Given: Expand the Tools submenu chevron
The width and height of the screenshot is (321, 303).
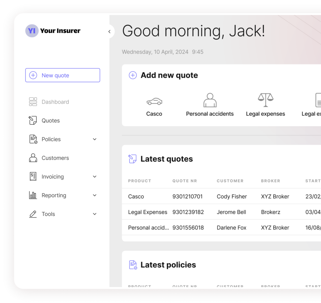Looking at the screenshot, I should pos(95,214).
